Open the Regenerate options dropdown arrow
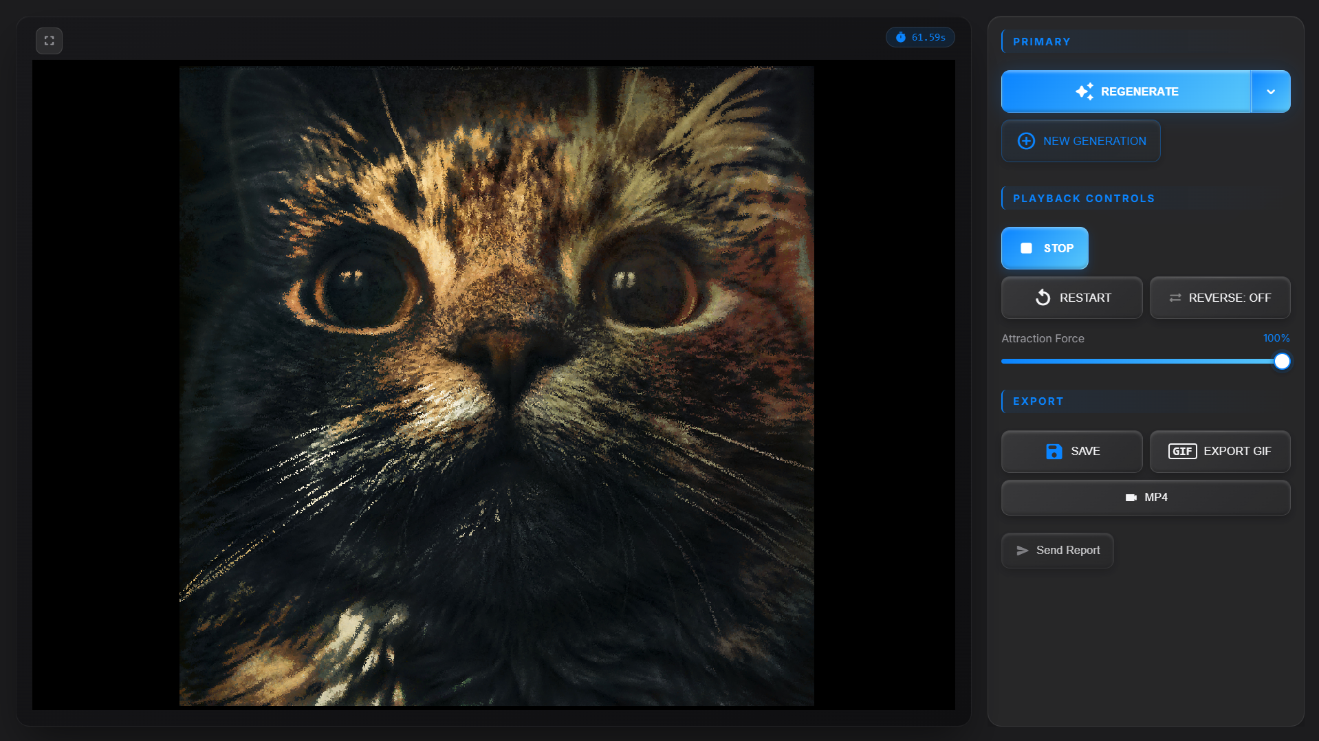This screenshot has width=1319, height=741. point(1271,91)
